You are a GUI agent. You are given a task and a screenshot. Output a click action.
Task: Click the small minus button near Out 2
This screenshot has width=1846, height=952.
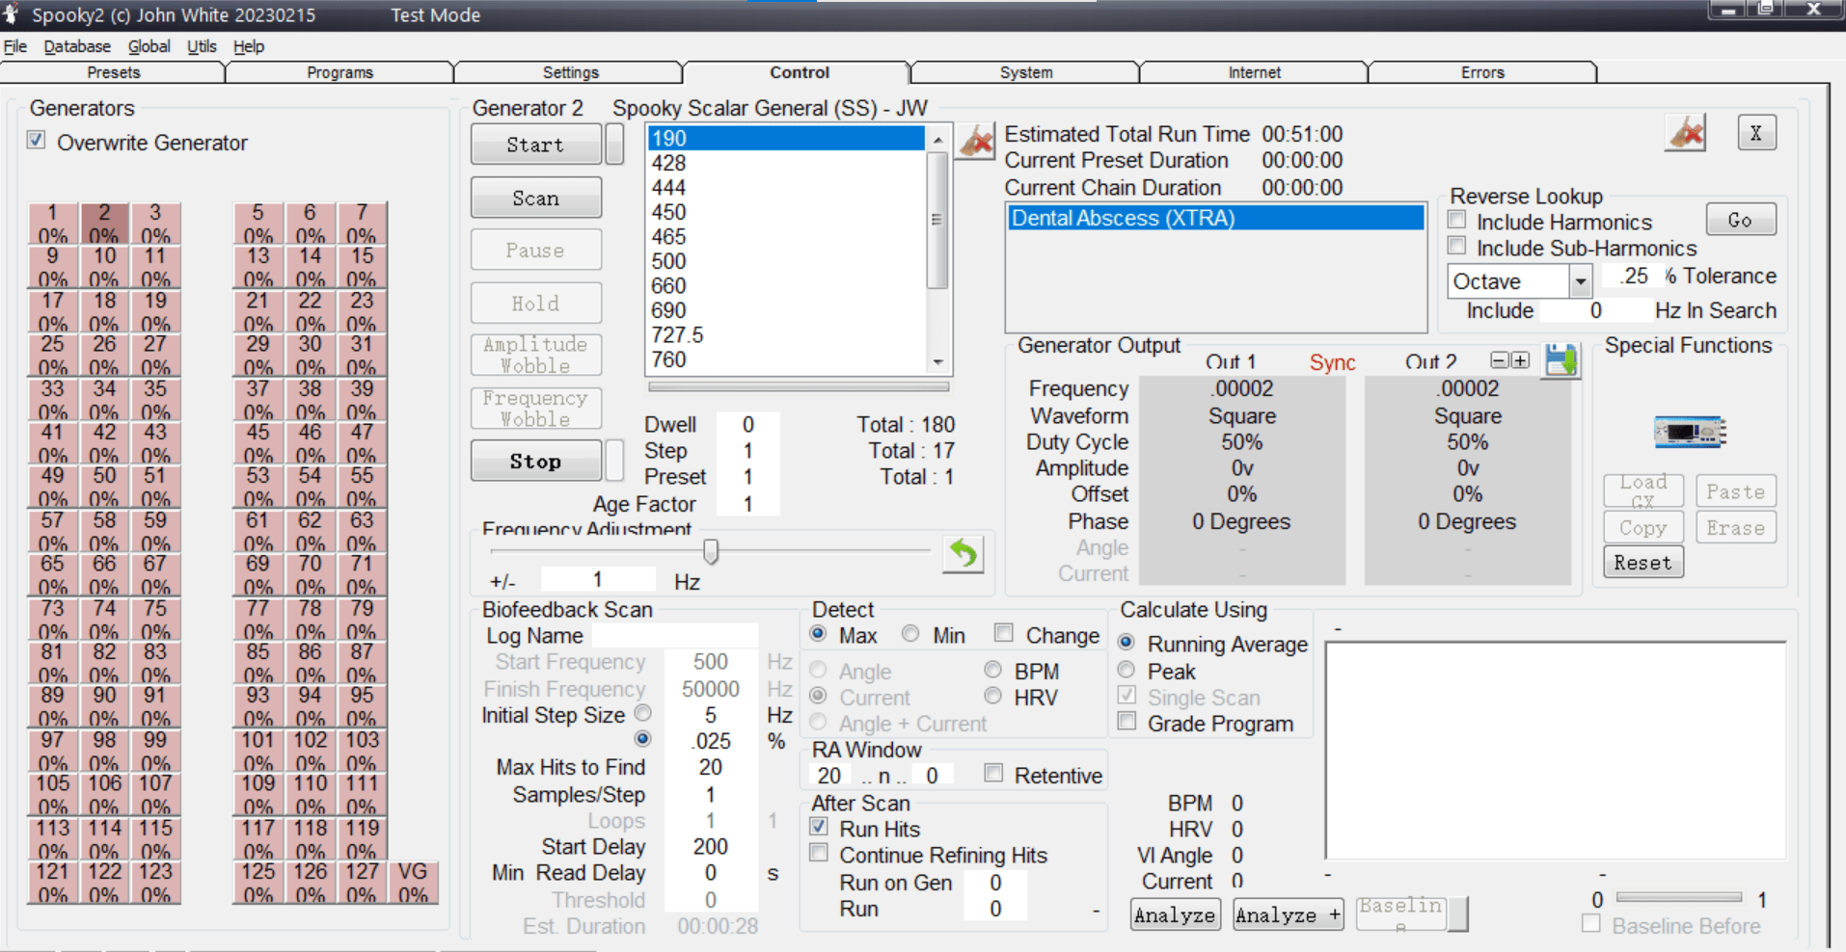[x=1499, y=360]
